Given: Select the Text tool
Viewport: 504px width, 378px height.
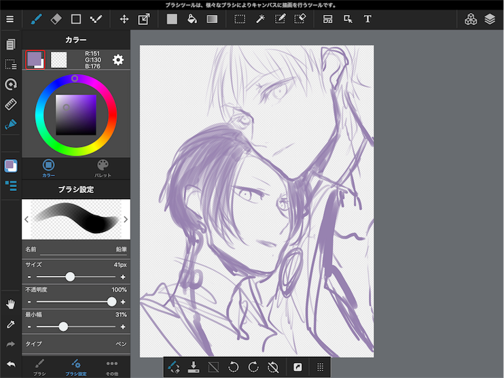Looking at the screenshot, I should [x=367, y=19].
